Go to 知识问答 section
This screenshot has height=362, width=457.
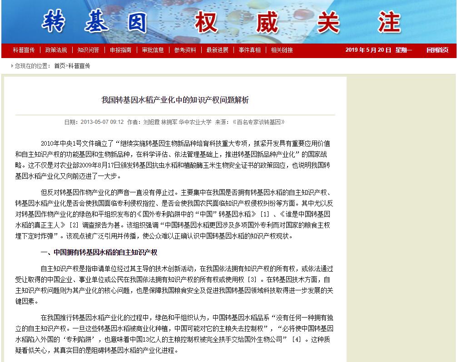coord(88,50)
